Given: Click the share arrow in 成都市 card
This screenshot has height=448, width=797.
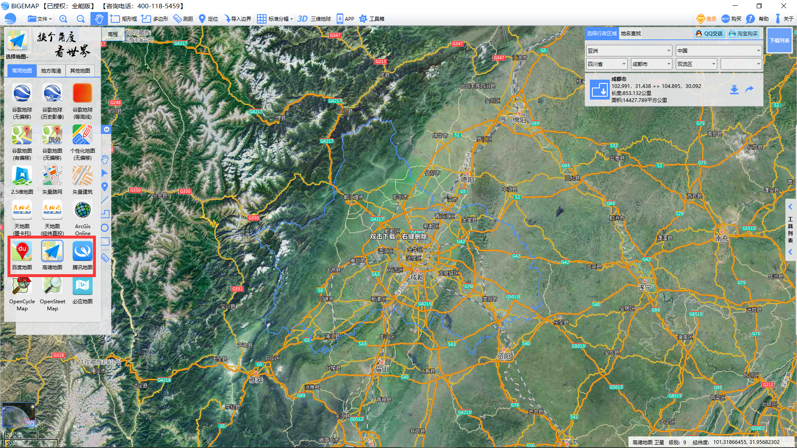Looking at the screenshot, I should (x=749, y=90).
